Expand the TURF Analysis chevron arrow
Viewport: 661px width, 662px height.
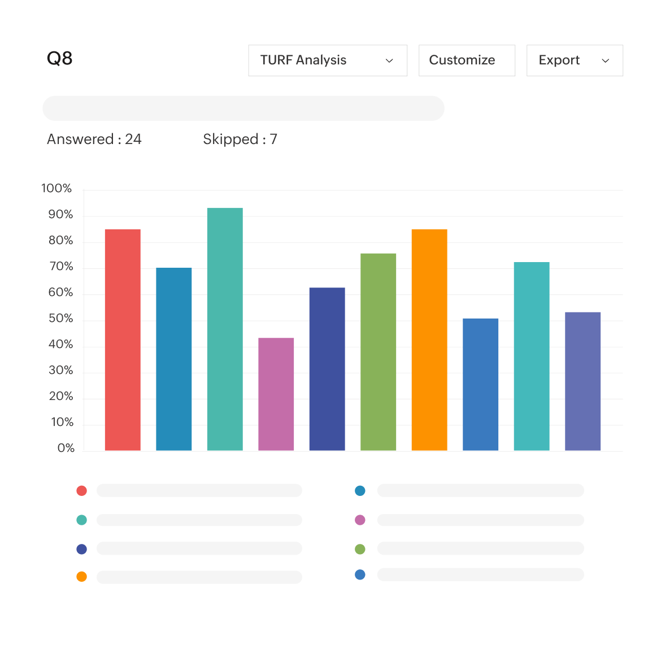click(x=389, y=60)
